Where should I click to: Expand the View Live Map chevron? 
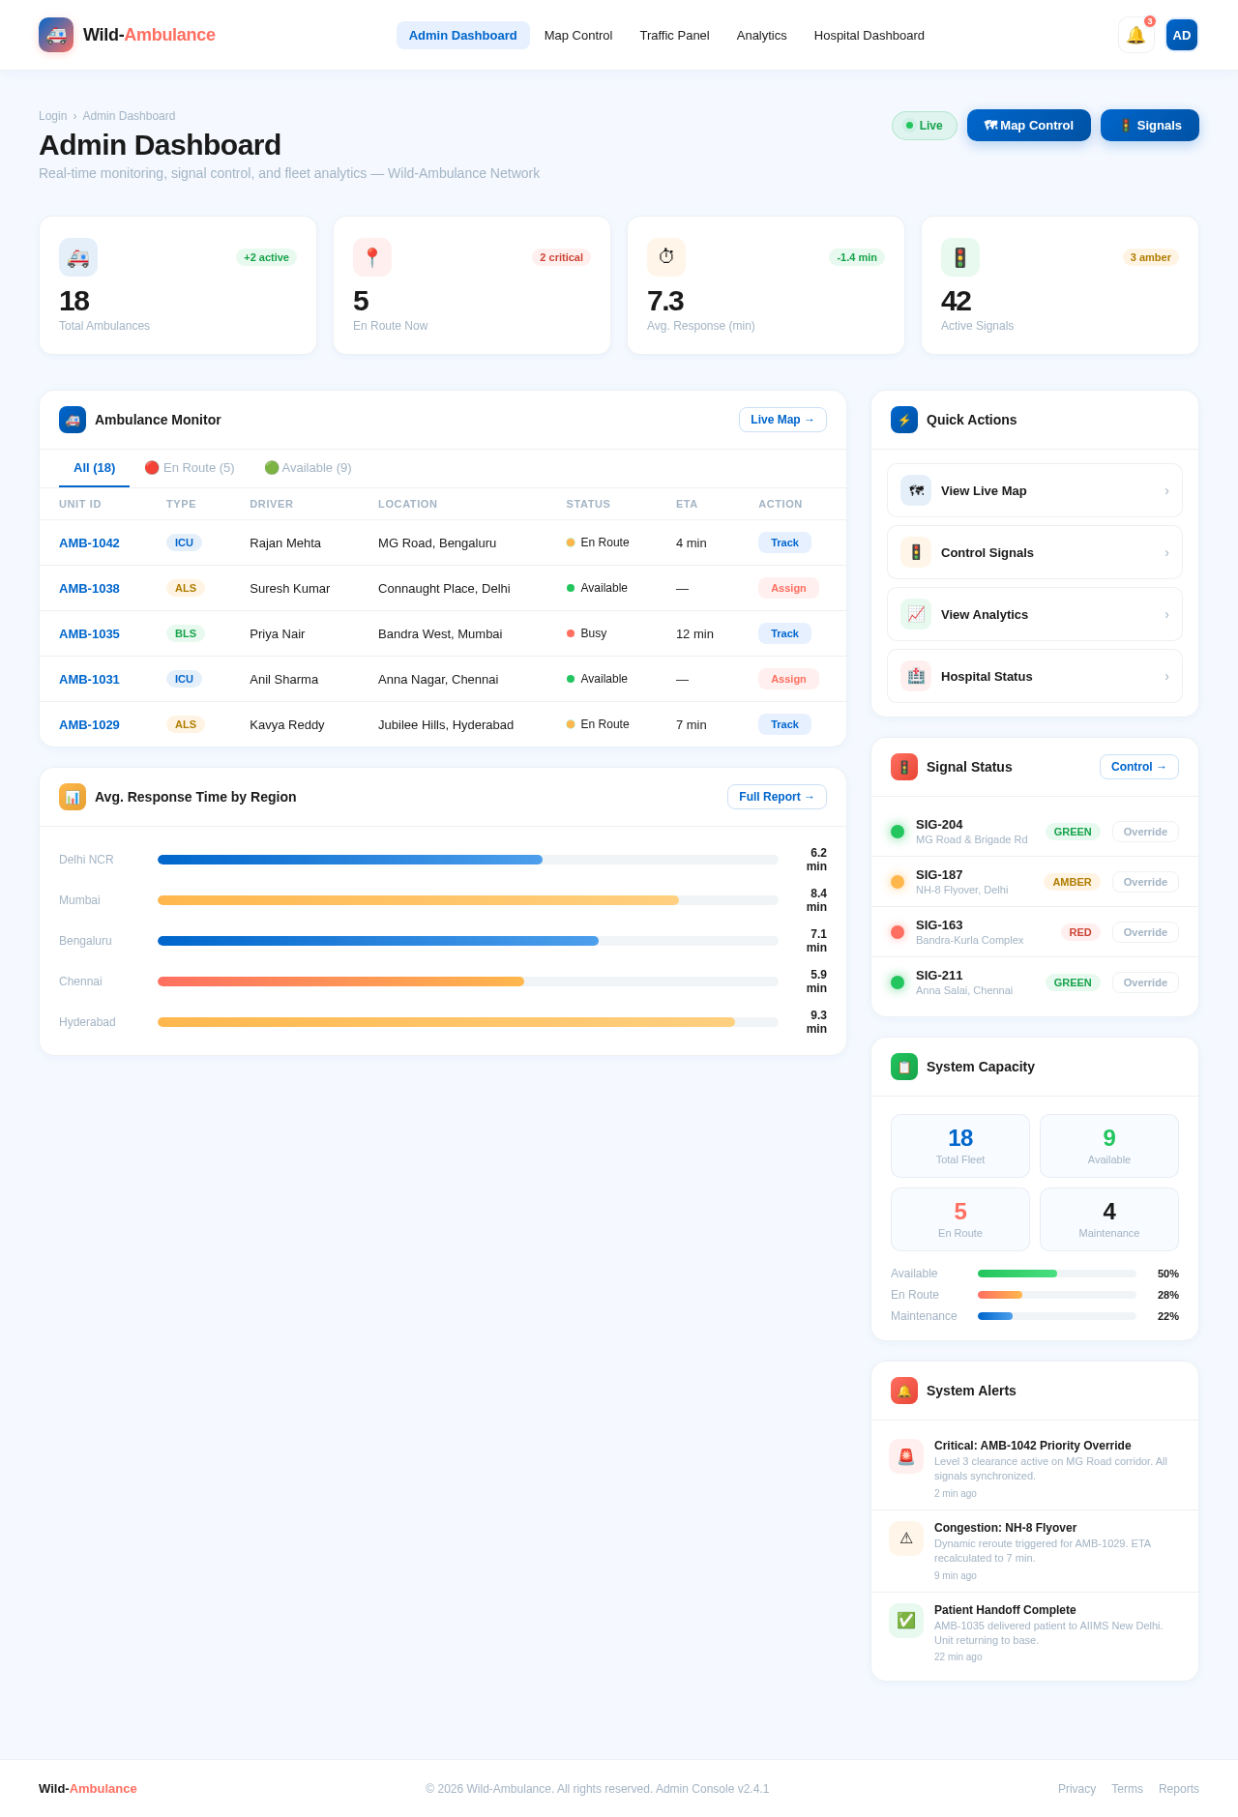tap(1166, 491)
